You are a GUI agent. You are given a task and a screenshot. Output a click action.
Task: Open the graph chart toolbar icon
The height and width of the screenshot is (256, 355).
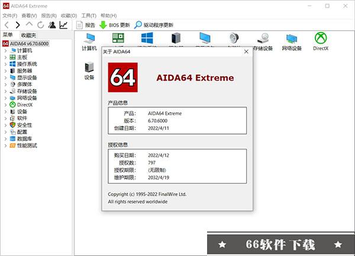(x=64, y=25)
